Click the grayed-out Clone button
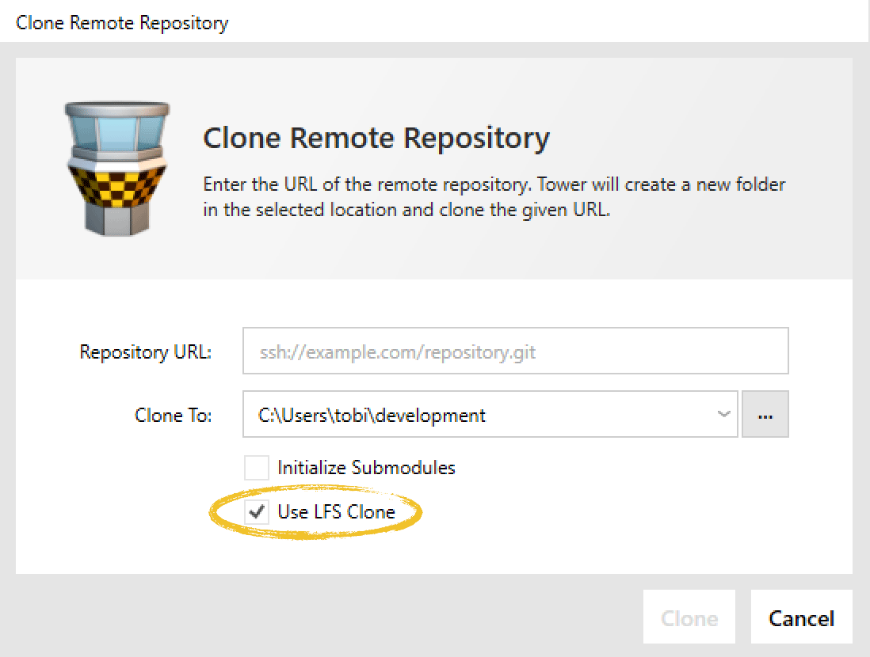This screenshot has width=870, height=657. 689,617
